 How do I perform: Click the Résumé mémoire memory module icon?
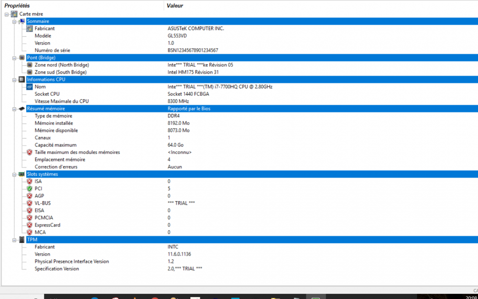[x=22, y=109]
